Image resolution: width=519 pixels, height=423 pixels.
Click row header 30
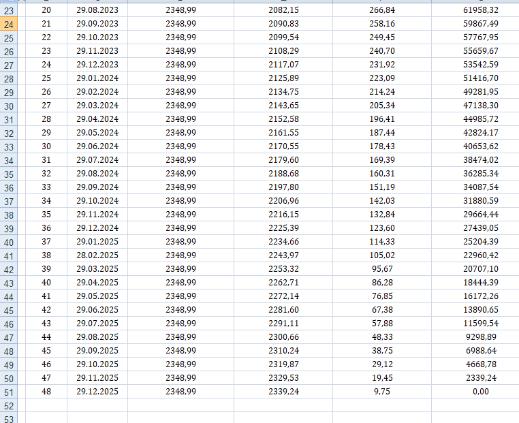[x=9, y=106]
